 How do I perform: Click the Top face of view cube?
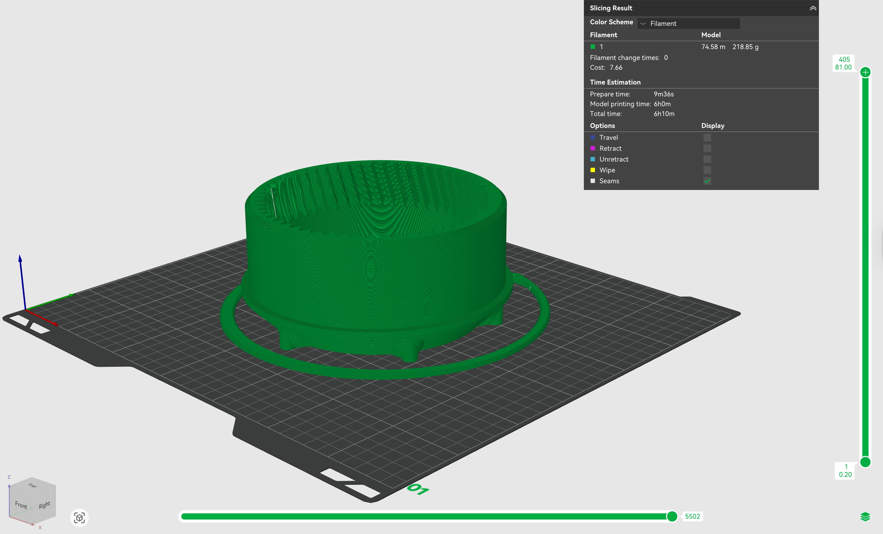point(32,485)
